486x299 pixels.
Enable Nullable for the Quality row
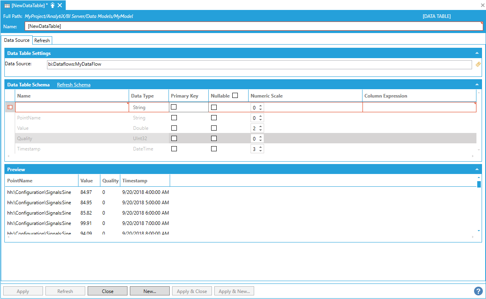(214, 139)
